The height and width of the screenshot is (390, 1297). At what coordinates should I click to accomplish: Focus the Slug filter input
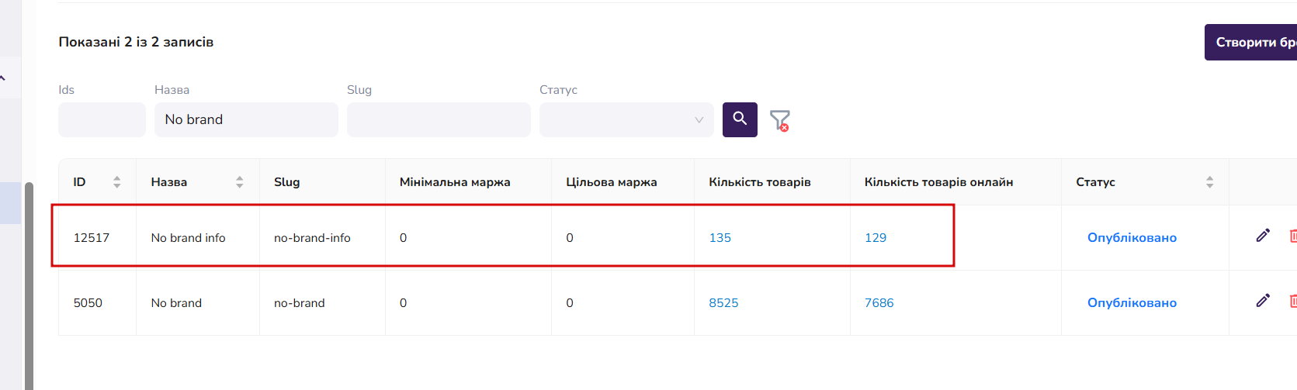[439, 119]
